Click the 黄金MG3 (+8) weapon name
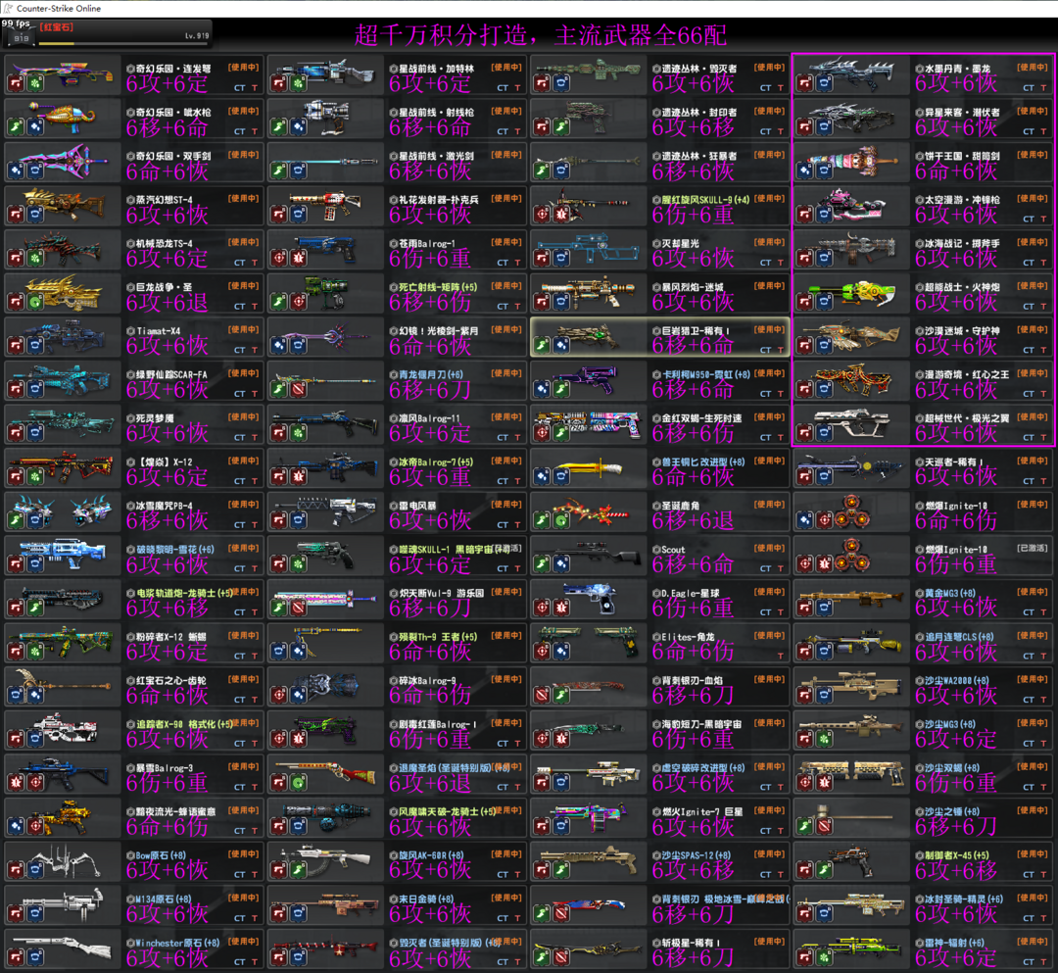 (x=950, y=593)
